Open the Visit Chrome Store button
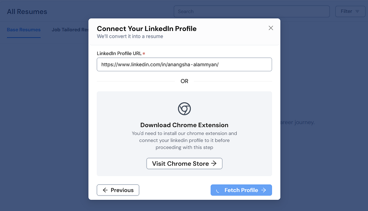This screenshot has height=211, width=368. coord(184,163)
